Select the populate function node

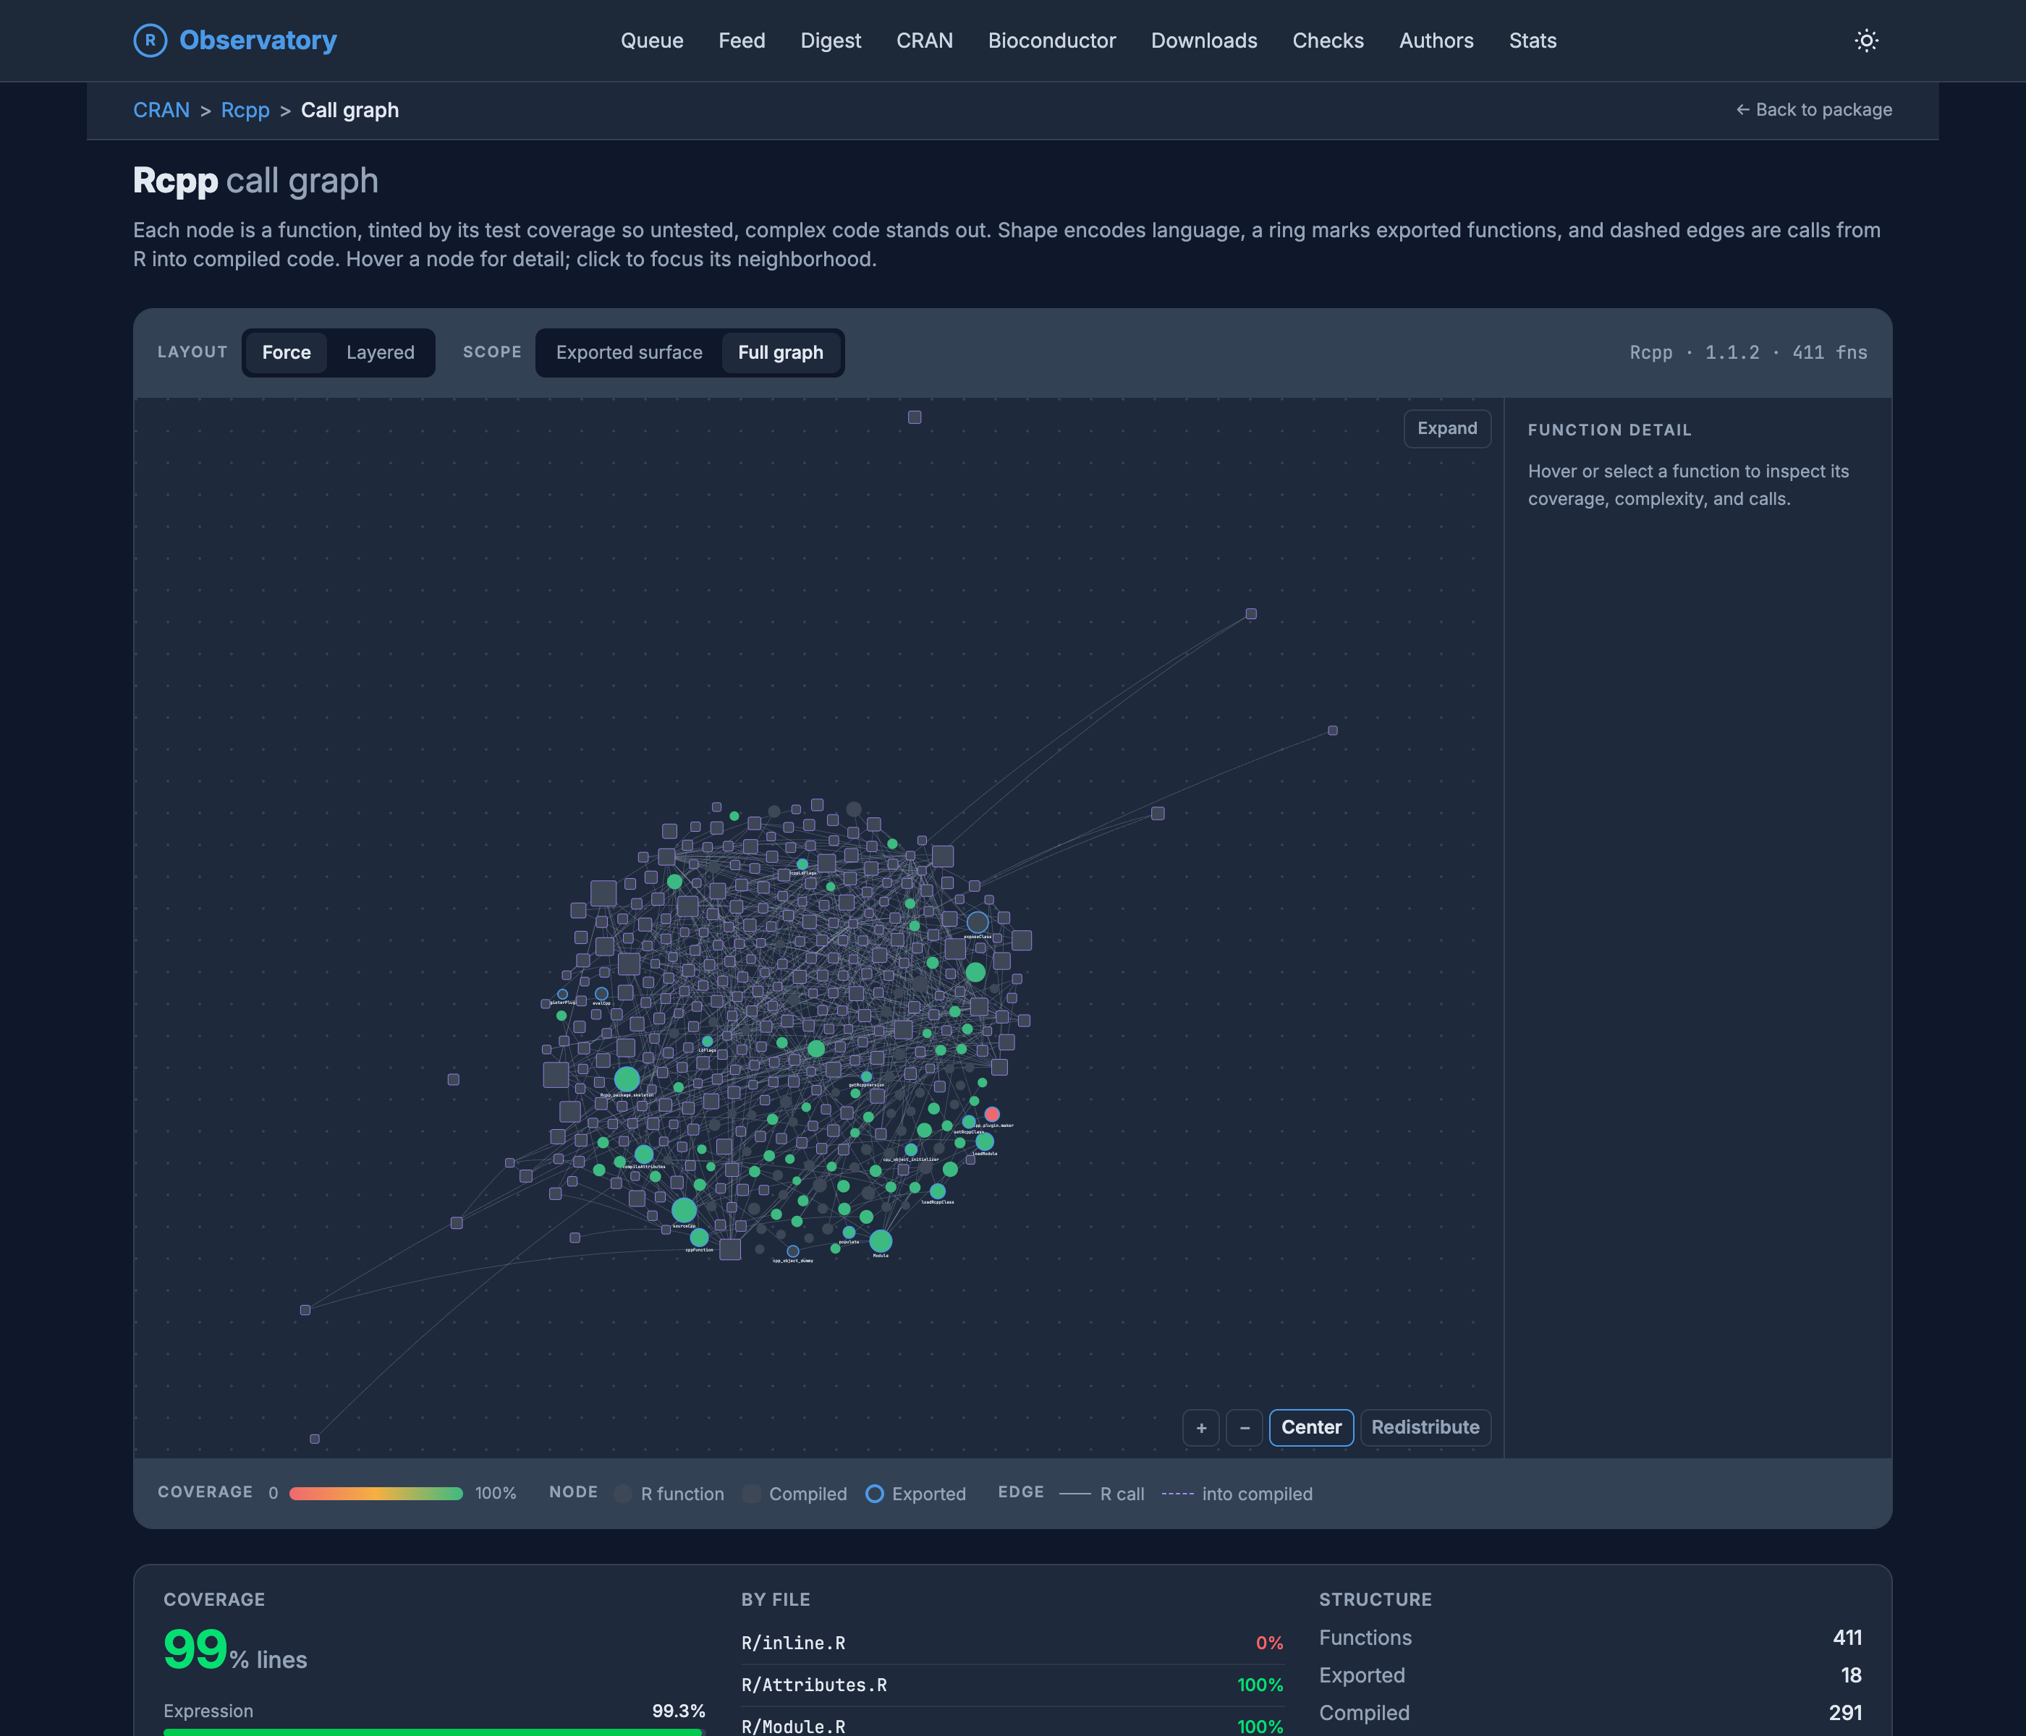pyautogui.click(x=849, y=1233)
